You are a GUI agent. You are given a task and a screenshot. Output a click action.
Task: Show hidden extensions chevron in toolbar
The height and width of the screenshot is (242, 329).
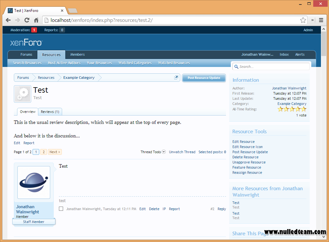coord(313,20)
